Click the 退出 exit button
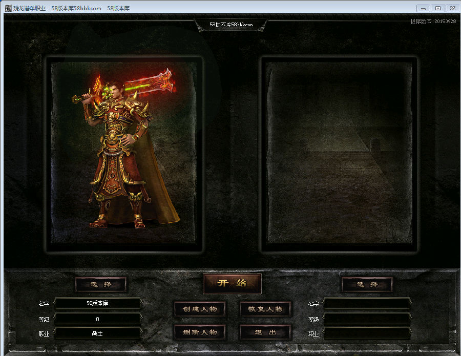This screenshot has width=461, height=356. pyautogui.click(x=265, y=332)
